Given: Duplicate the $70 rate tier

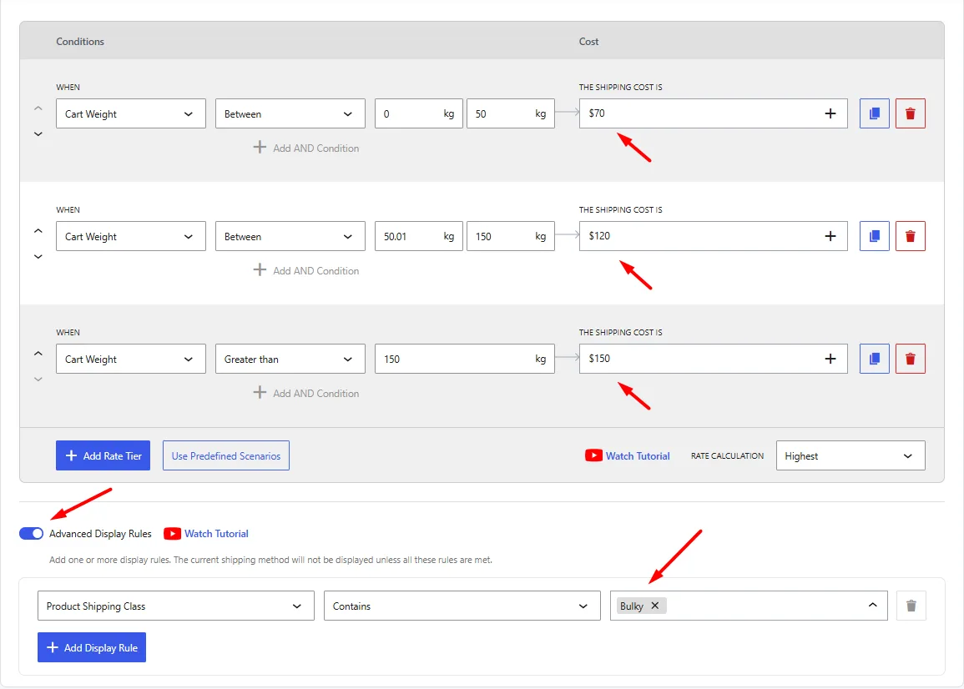Looking at the screenshot, I should (x=874, y=113).
